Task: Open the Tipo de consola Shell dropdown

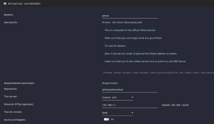Action: click(117, 113)
